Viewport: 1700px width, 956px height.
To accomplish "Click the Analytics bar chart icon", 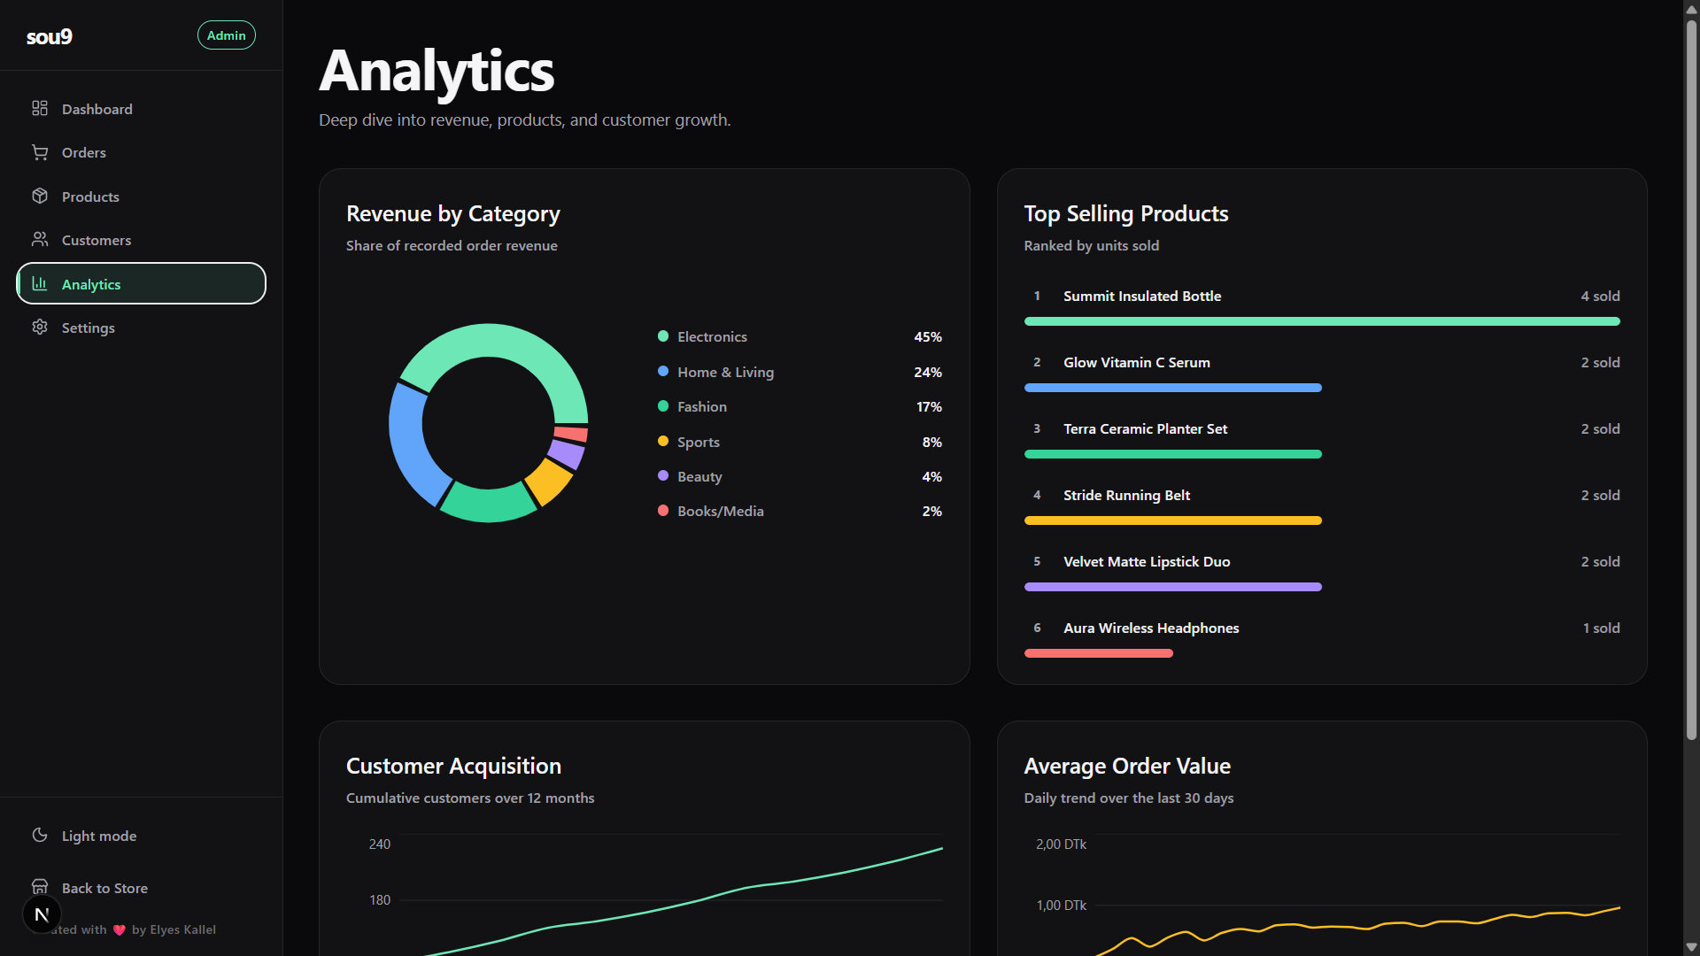I will [40, 283].
